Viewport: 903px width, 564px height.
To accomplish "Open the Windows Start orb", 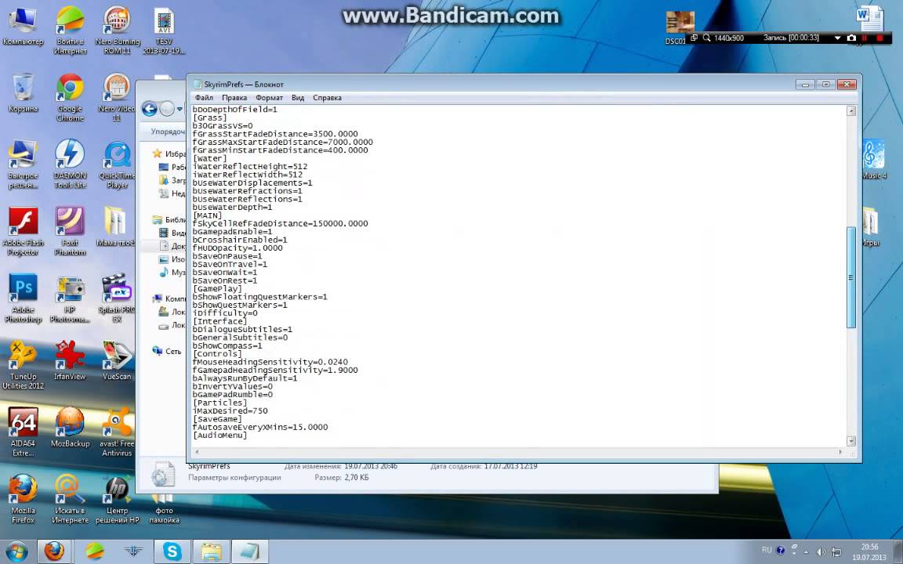I will tap(16, 552).
